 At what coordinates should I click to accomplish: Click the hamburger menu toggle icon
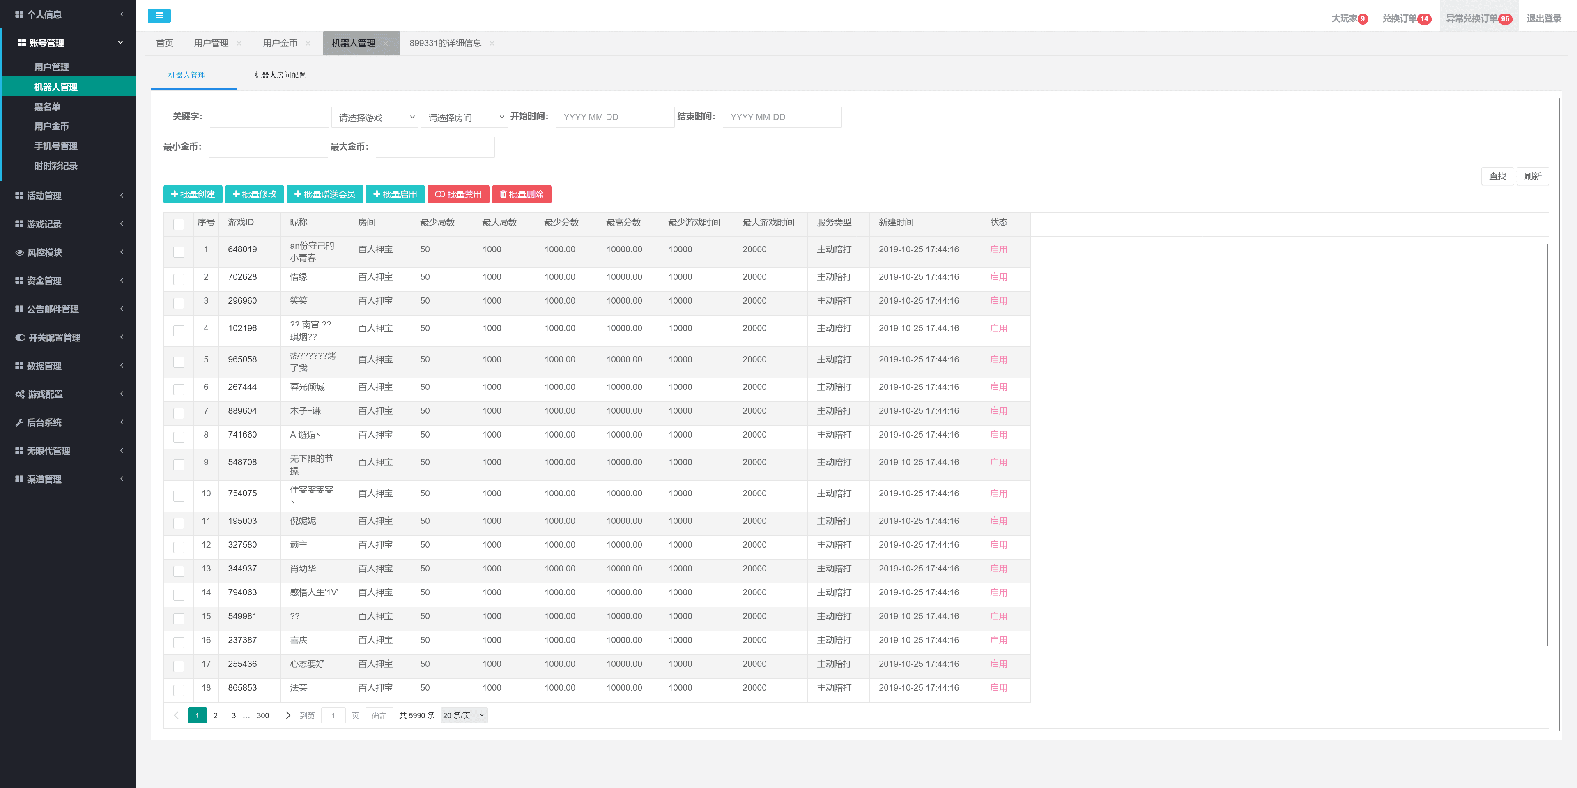point(159,16)
